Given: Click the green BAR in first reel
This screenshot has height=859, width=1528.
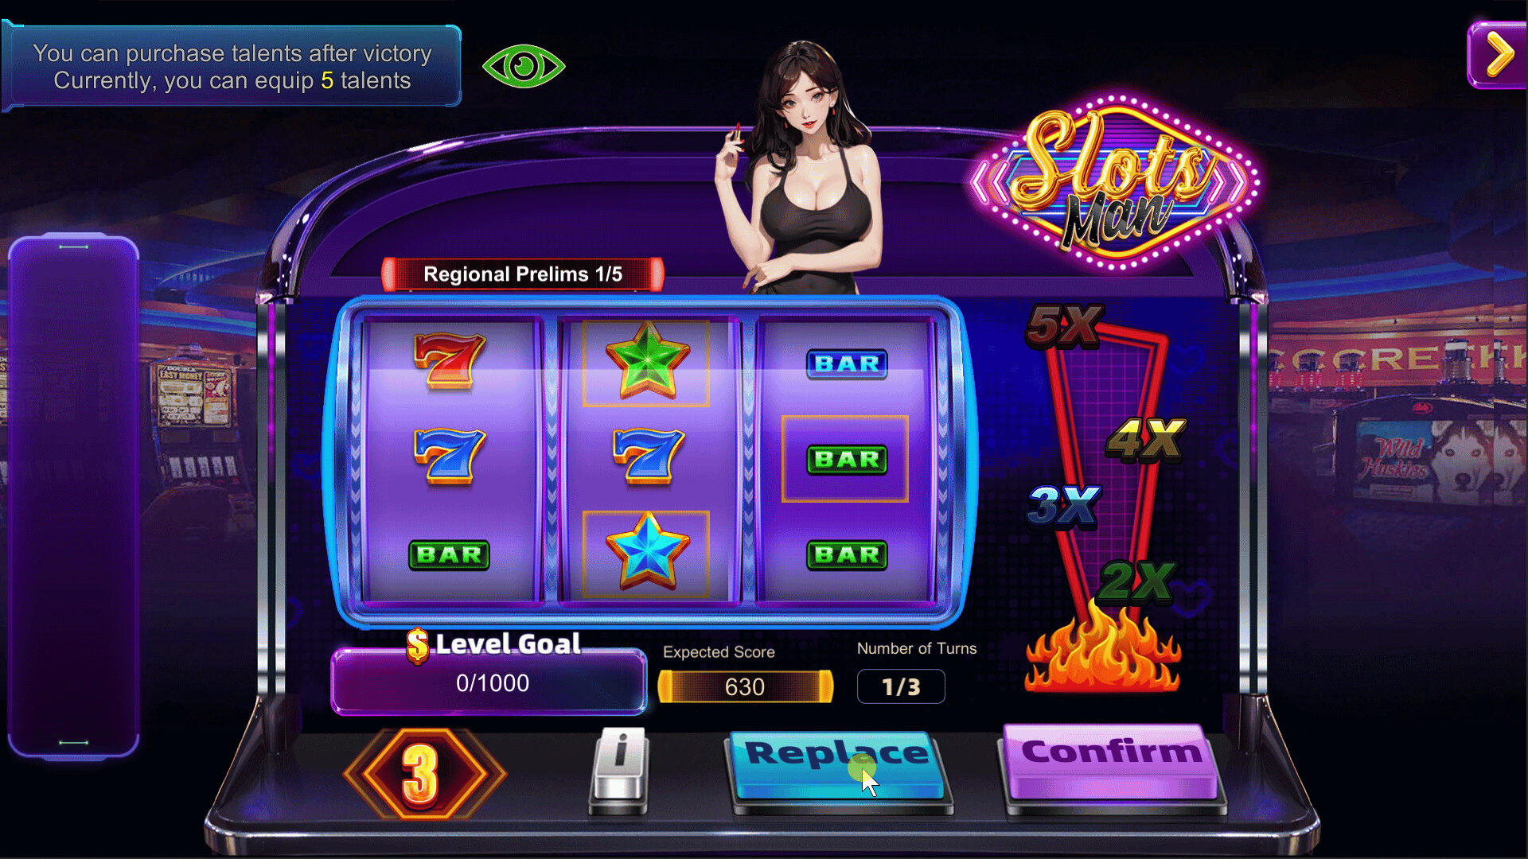Looking at the screenshot, I should [449, 554].
